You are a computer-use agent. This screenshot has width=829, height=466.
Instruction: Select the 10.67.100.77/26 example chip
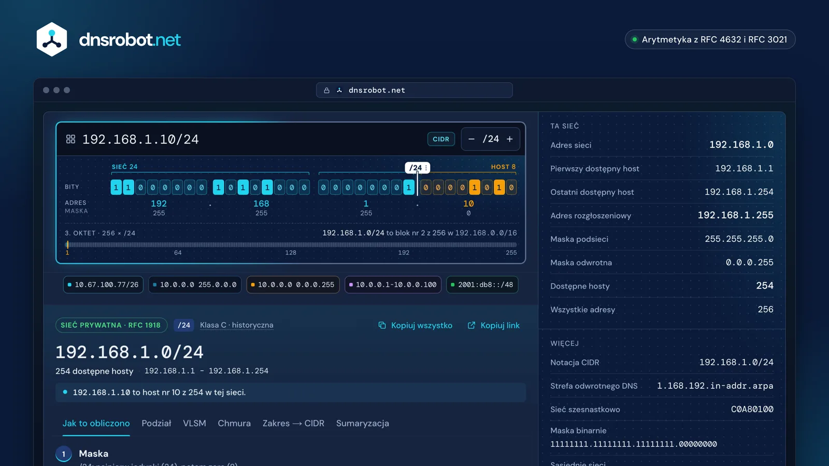coord(104,285)
